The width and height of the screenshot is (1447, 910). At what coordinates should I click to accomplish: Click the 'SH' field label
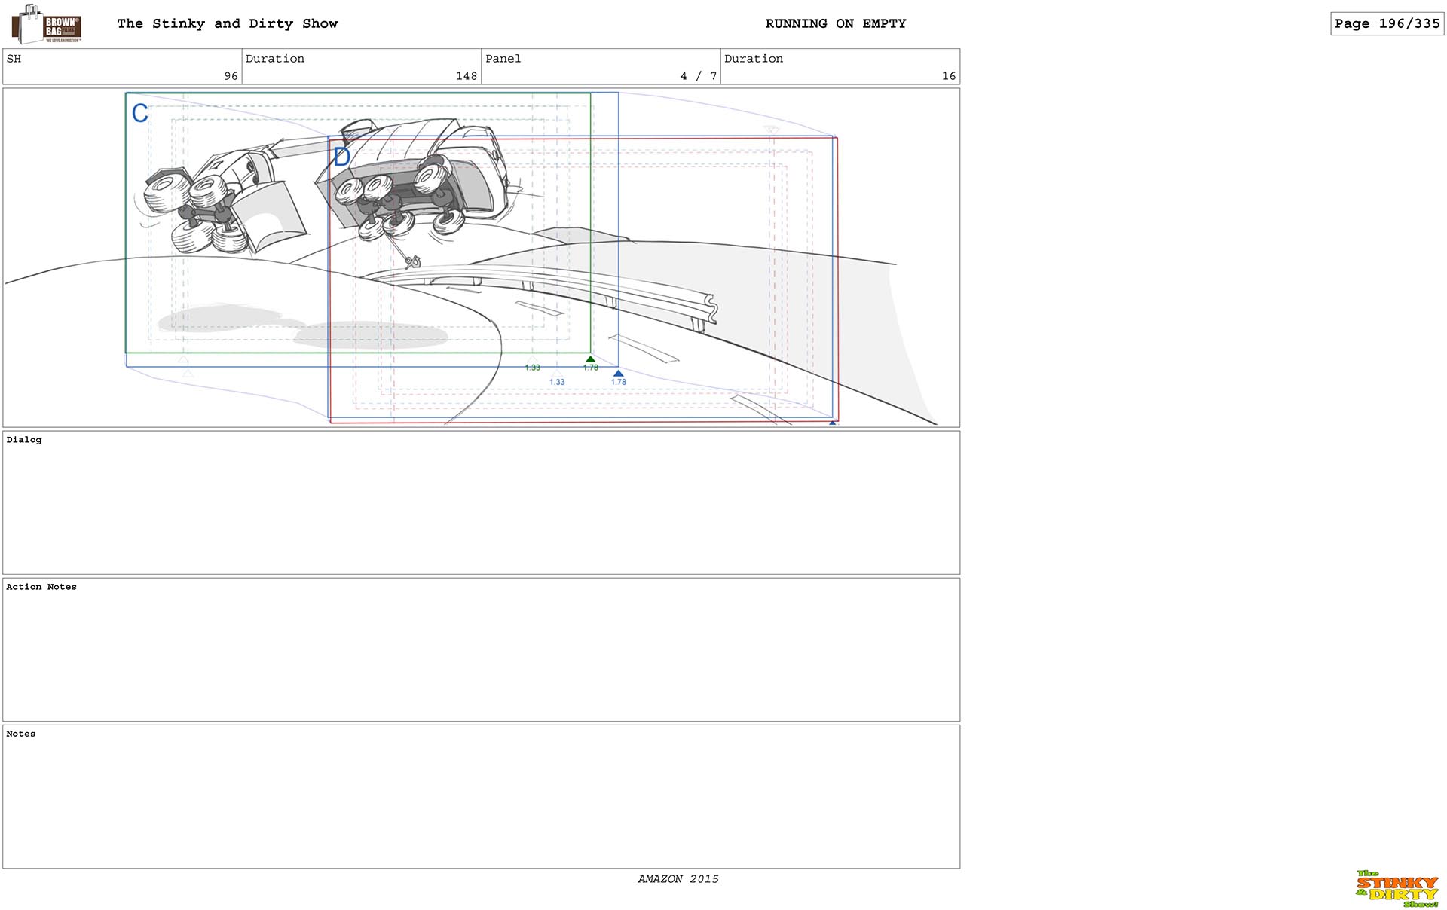pos(14,59)
